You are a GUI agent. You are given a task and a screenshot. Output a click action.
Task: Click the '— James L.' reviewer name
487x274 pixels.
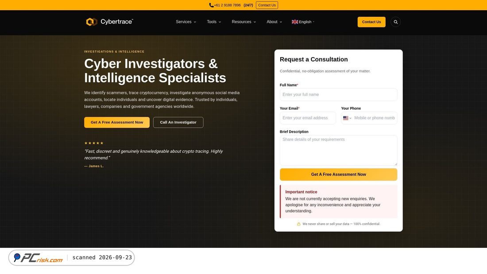94,166
